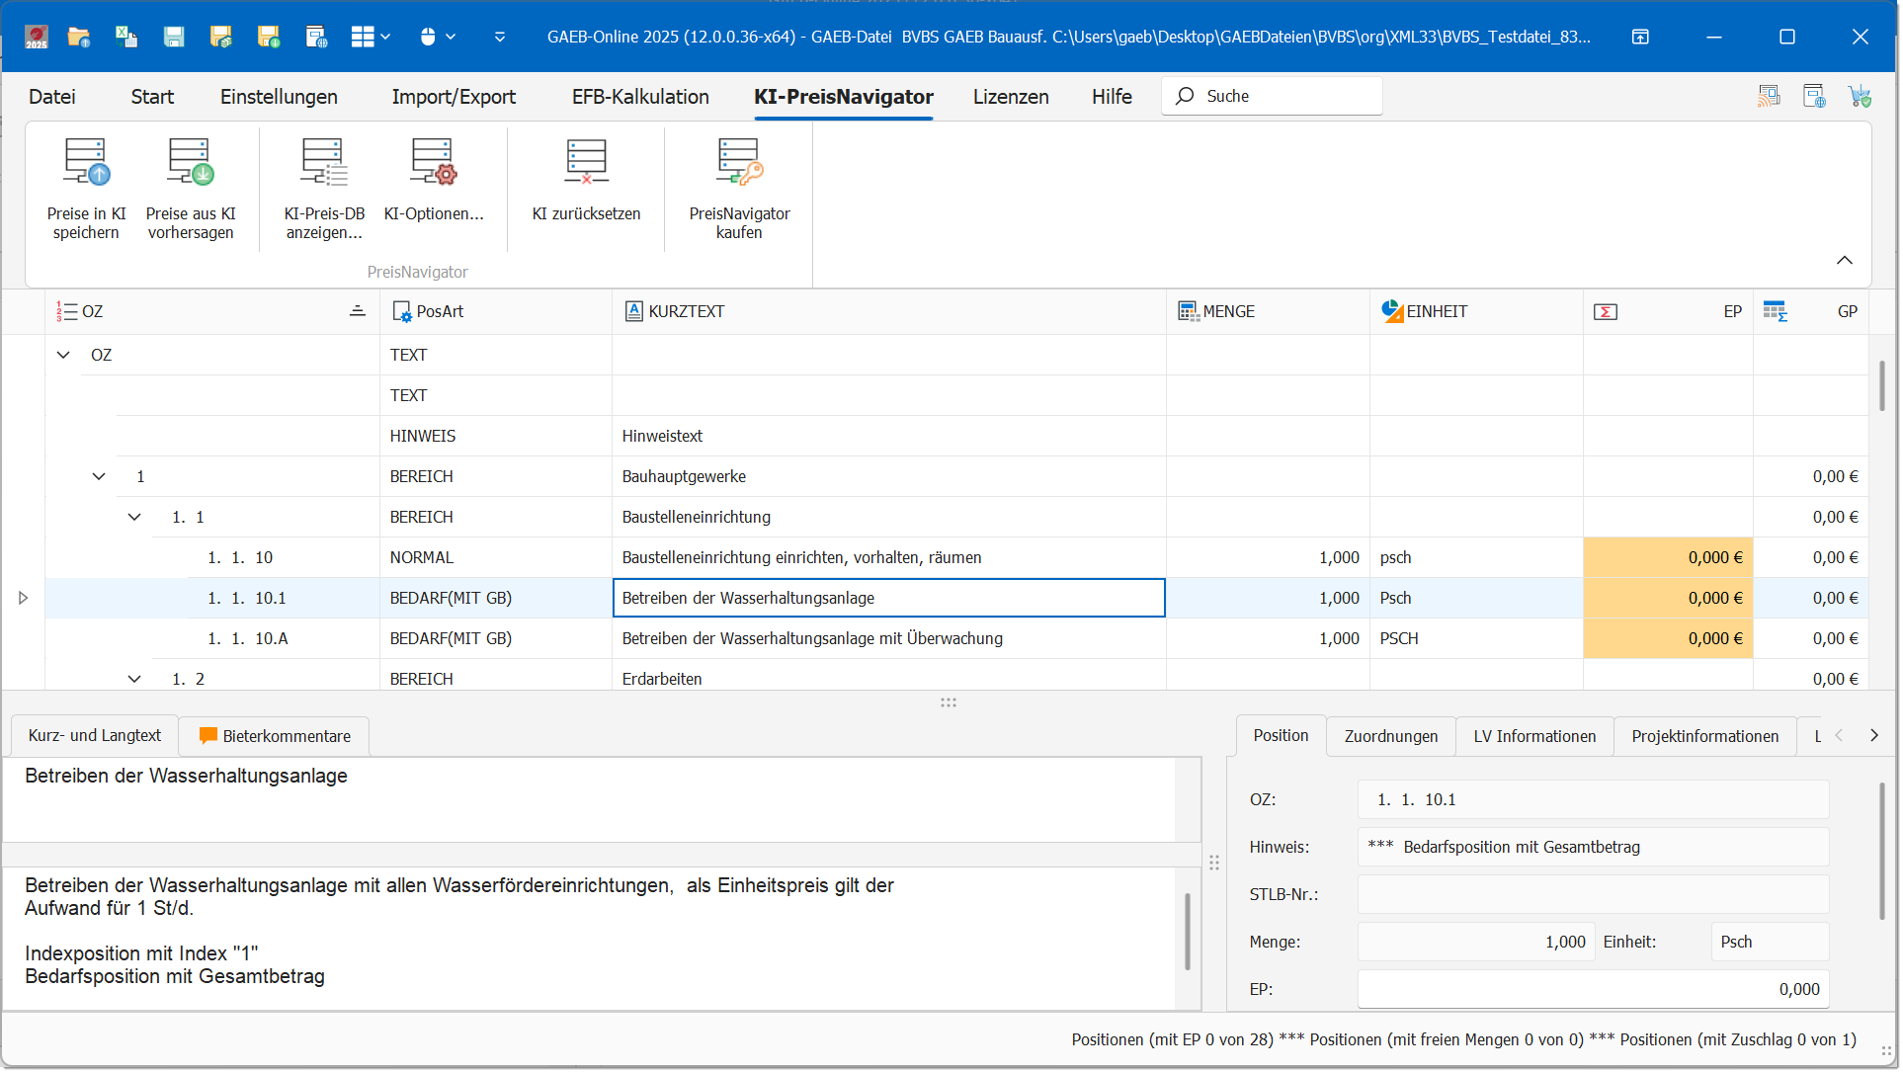Click the shopping cart icon in the ribbon
The image size is (1903, 1073).
(1861, 96)
